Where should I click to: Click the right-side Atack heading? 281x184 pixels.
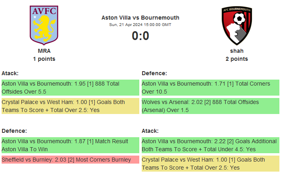(150, 131)
